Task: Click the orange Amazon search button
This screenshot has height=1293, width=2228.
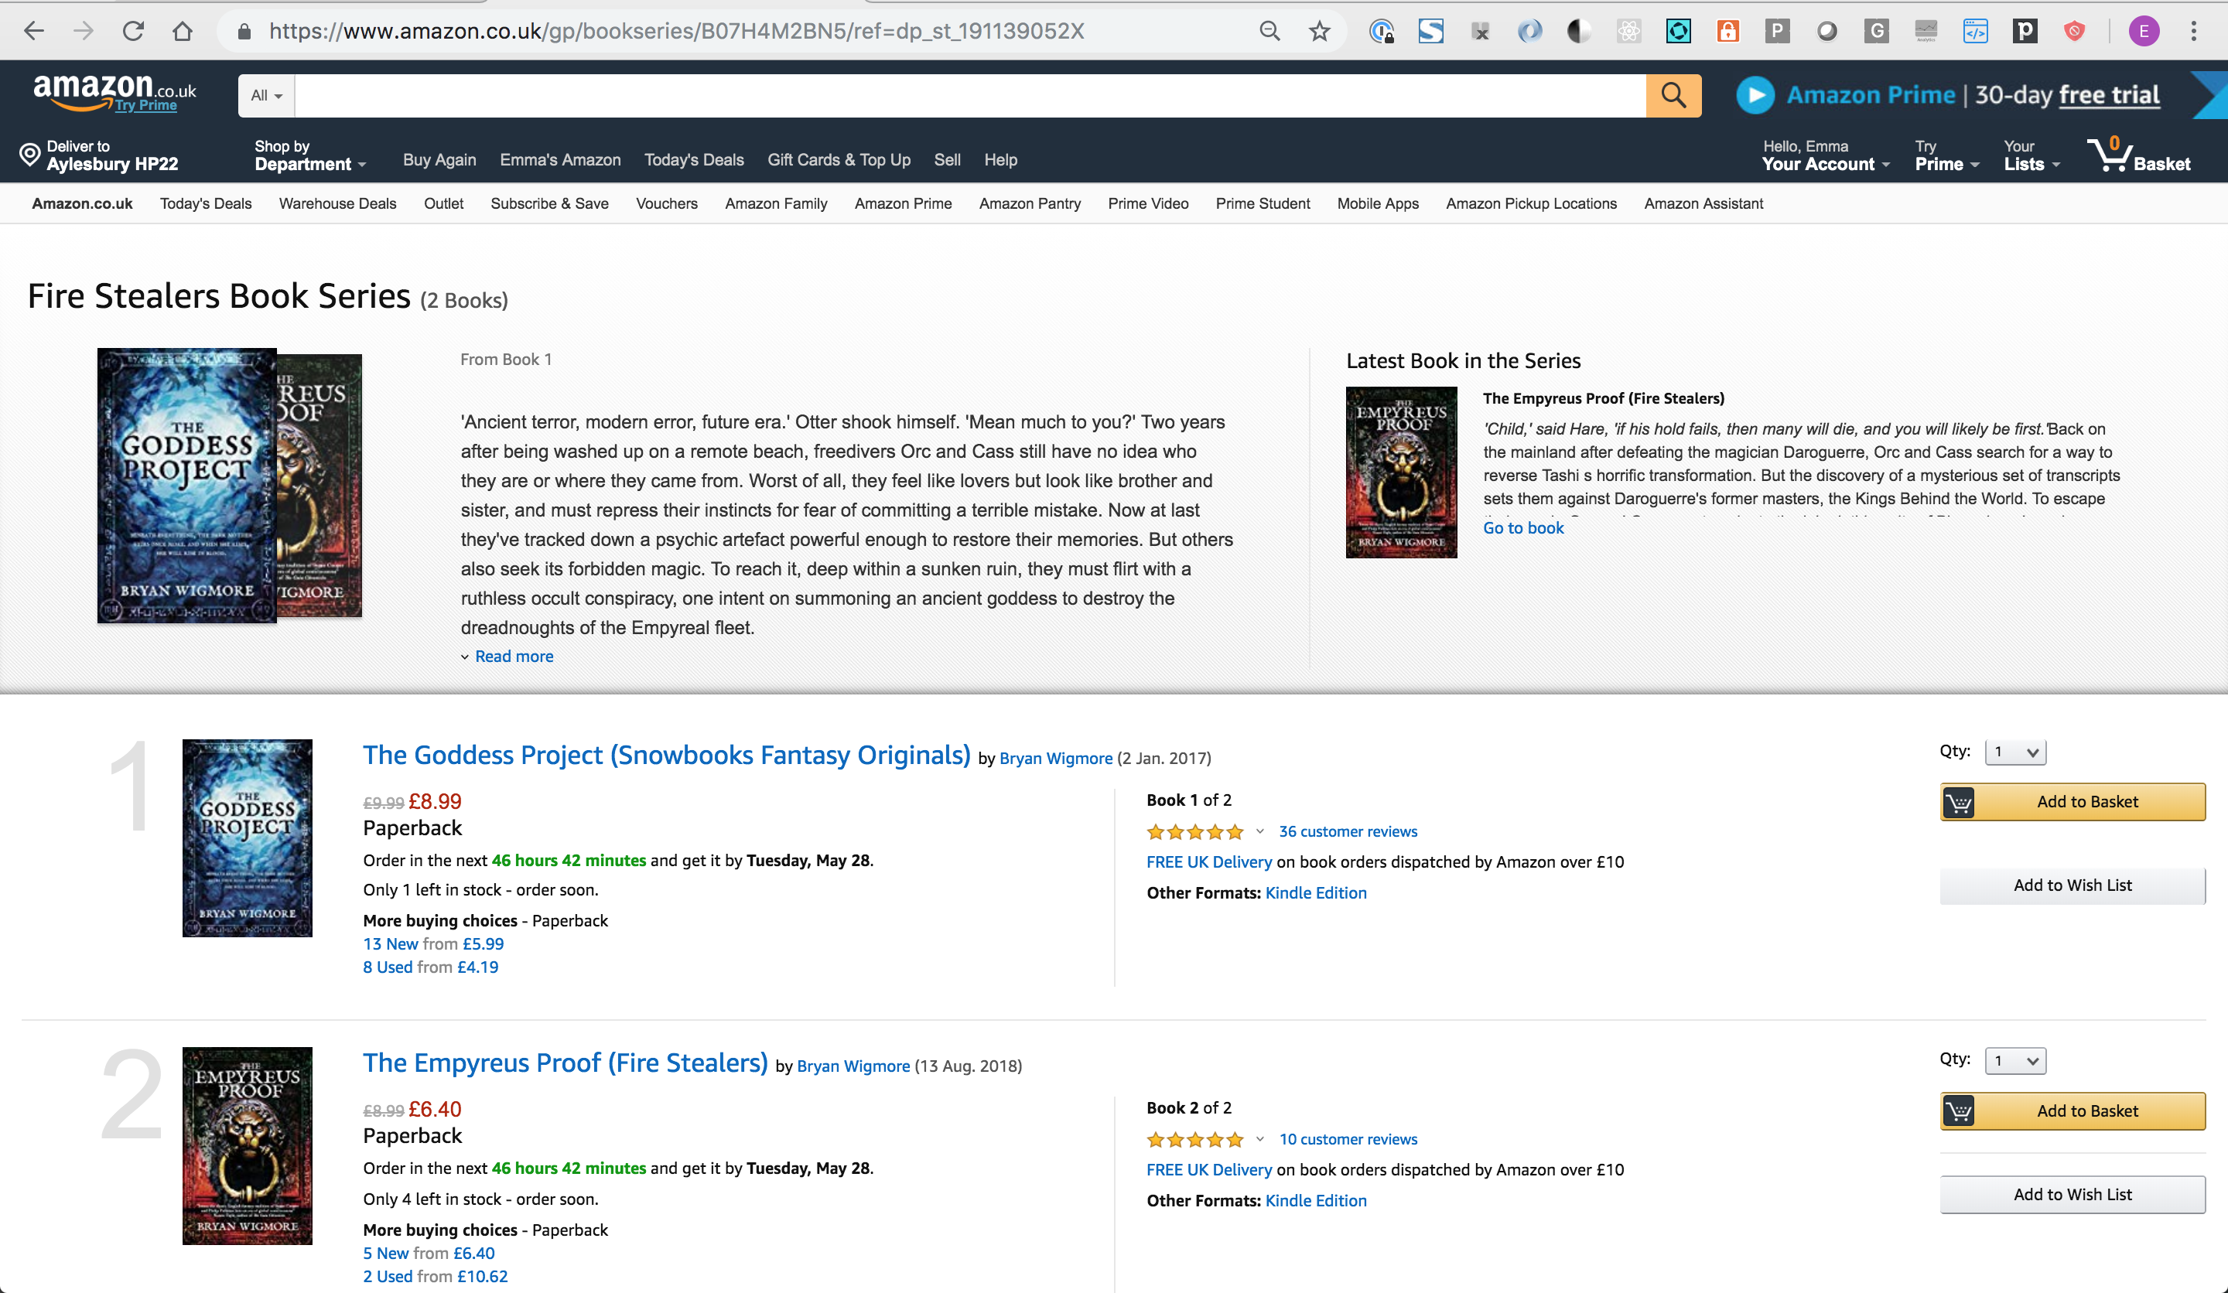Action: tap(1673, 94)
